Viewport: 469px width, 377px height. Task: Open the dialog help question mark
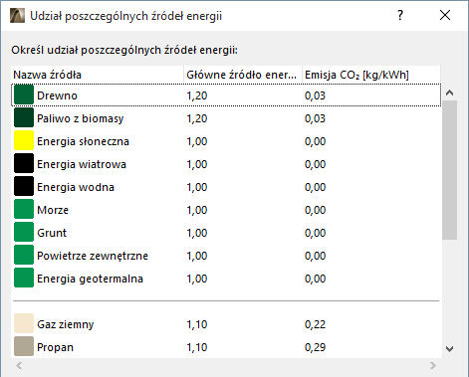pyautogui.click(x=400, y=15)
